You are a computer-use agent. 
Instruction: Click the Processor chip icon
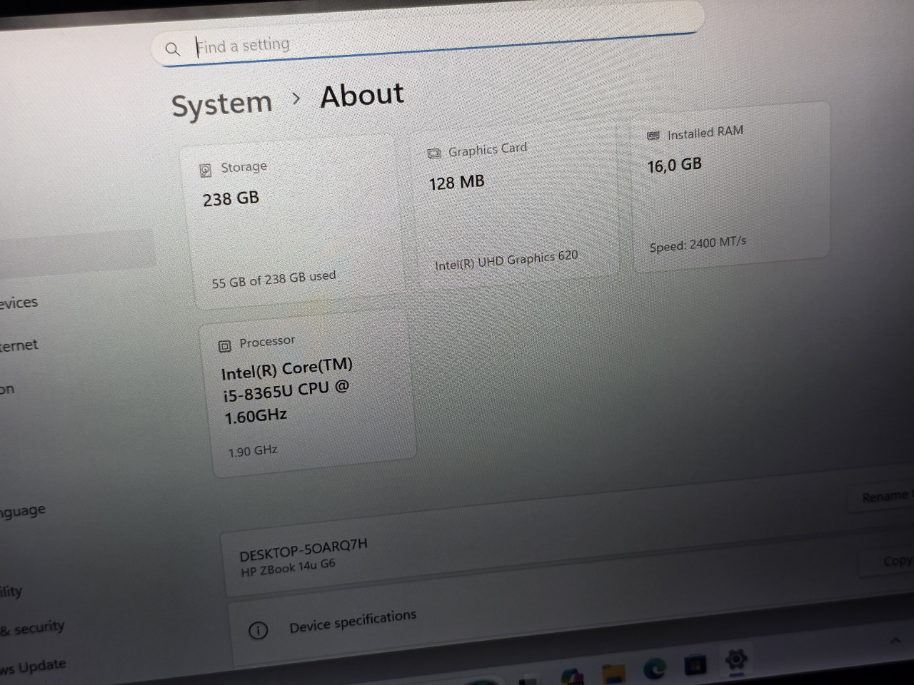click(x=224, y=346)
